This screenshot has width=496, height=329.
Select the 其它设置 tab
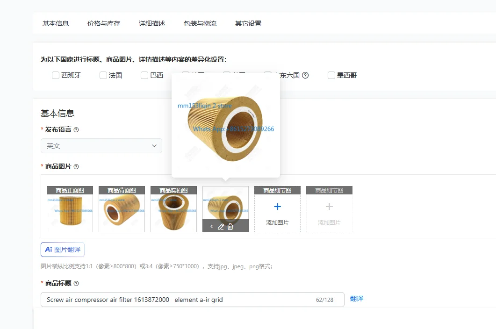(248, 23)
